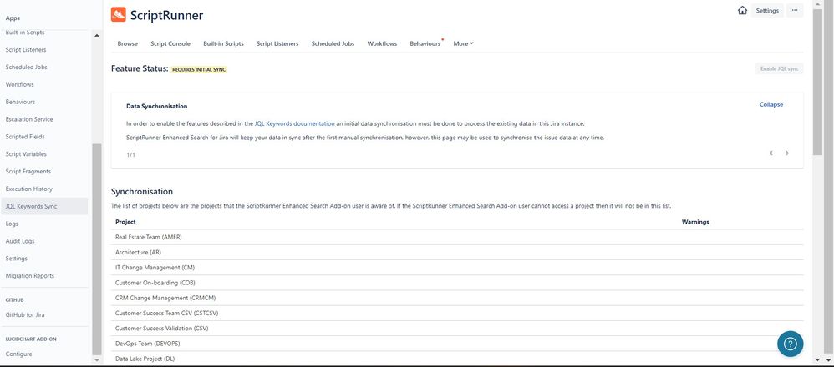Open the Behaviours tab
Image resolution: width=834 pixels, height=367 pixels.
[425, 43]
